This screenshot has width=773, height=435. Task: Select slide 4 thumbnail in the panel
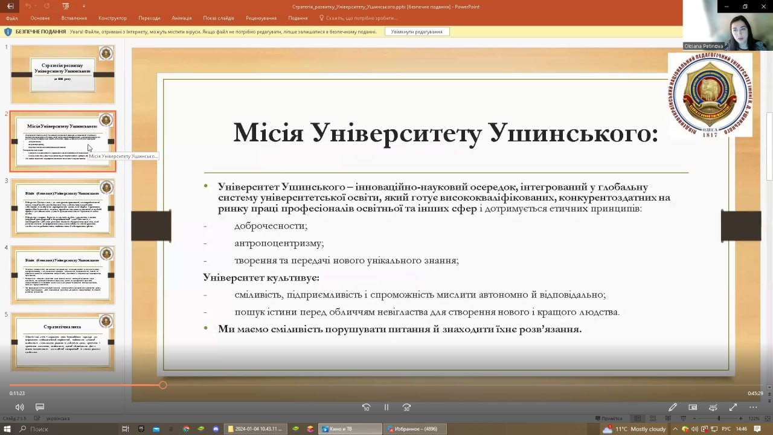click(x=63, y=275)
